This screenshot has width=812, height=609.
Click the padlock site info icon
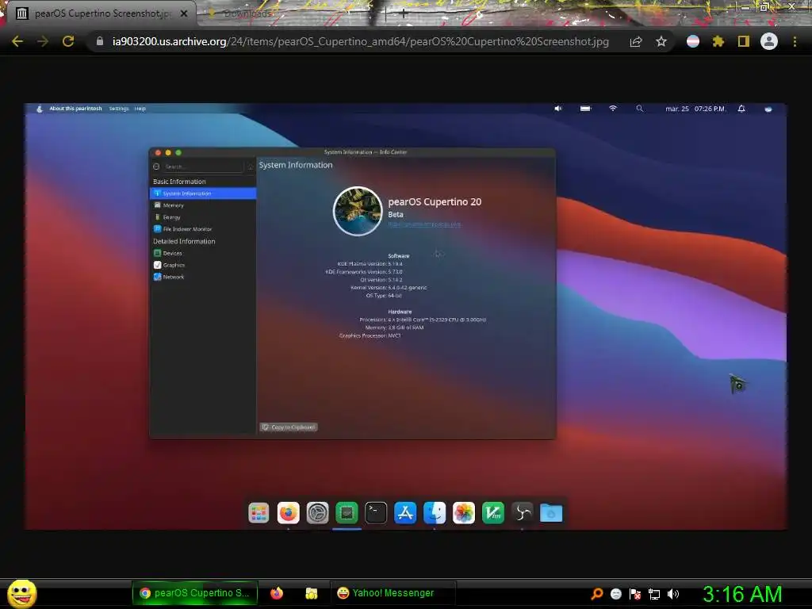[100, 41]
